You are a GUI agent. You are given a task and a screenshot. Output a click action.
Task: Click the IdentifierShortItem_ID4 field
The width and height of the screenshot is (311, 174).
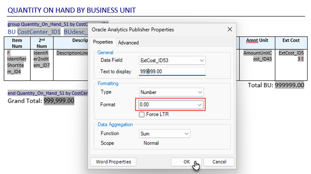pos(17,62)
